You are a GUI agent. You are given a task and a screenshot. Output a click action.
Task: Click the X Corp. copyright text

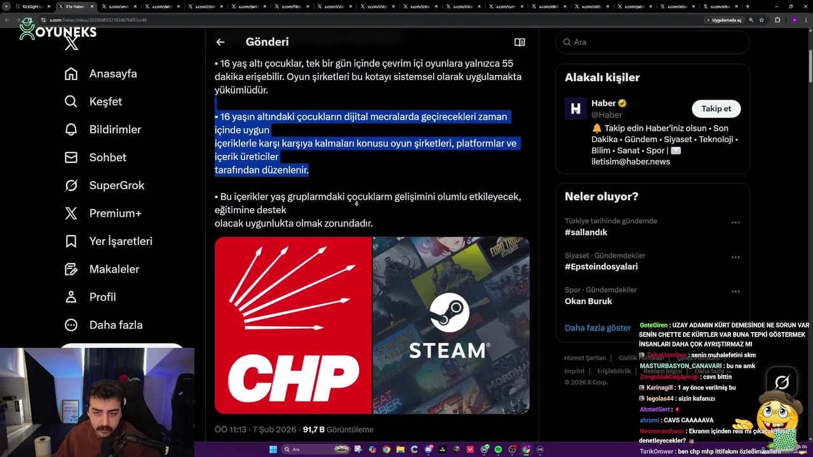coord(586,382)
